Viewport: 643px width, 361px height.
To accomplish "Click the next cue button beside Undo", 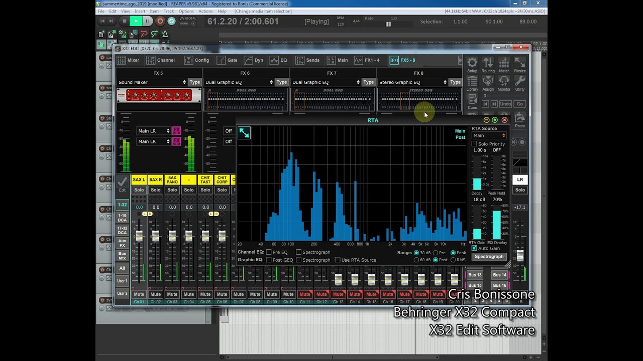I will pos(494,104).
